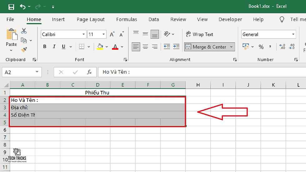Open the Help tab
This screenshot has height=172, width=306.
click(258, 19)
